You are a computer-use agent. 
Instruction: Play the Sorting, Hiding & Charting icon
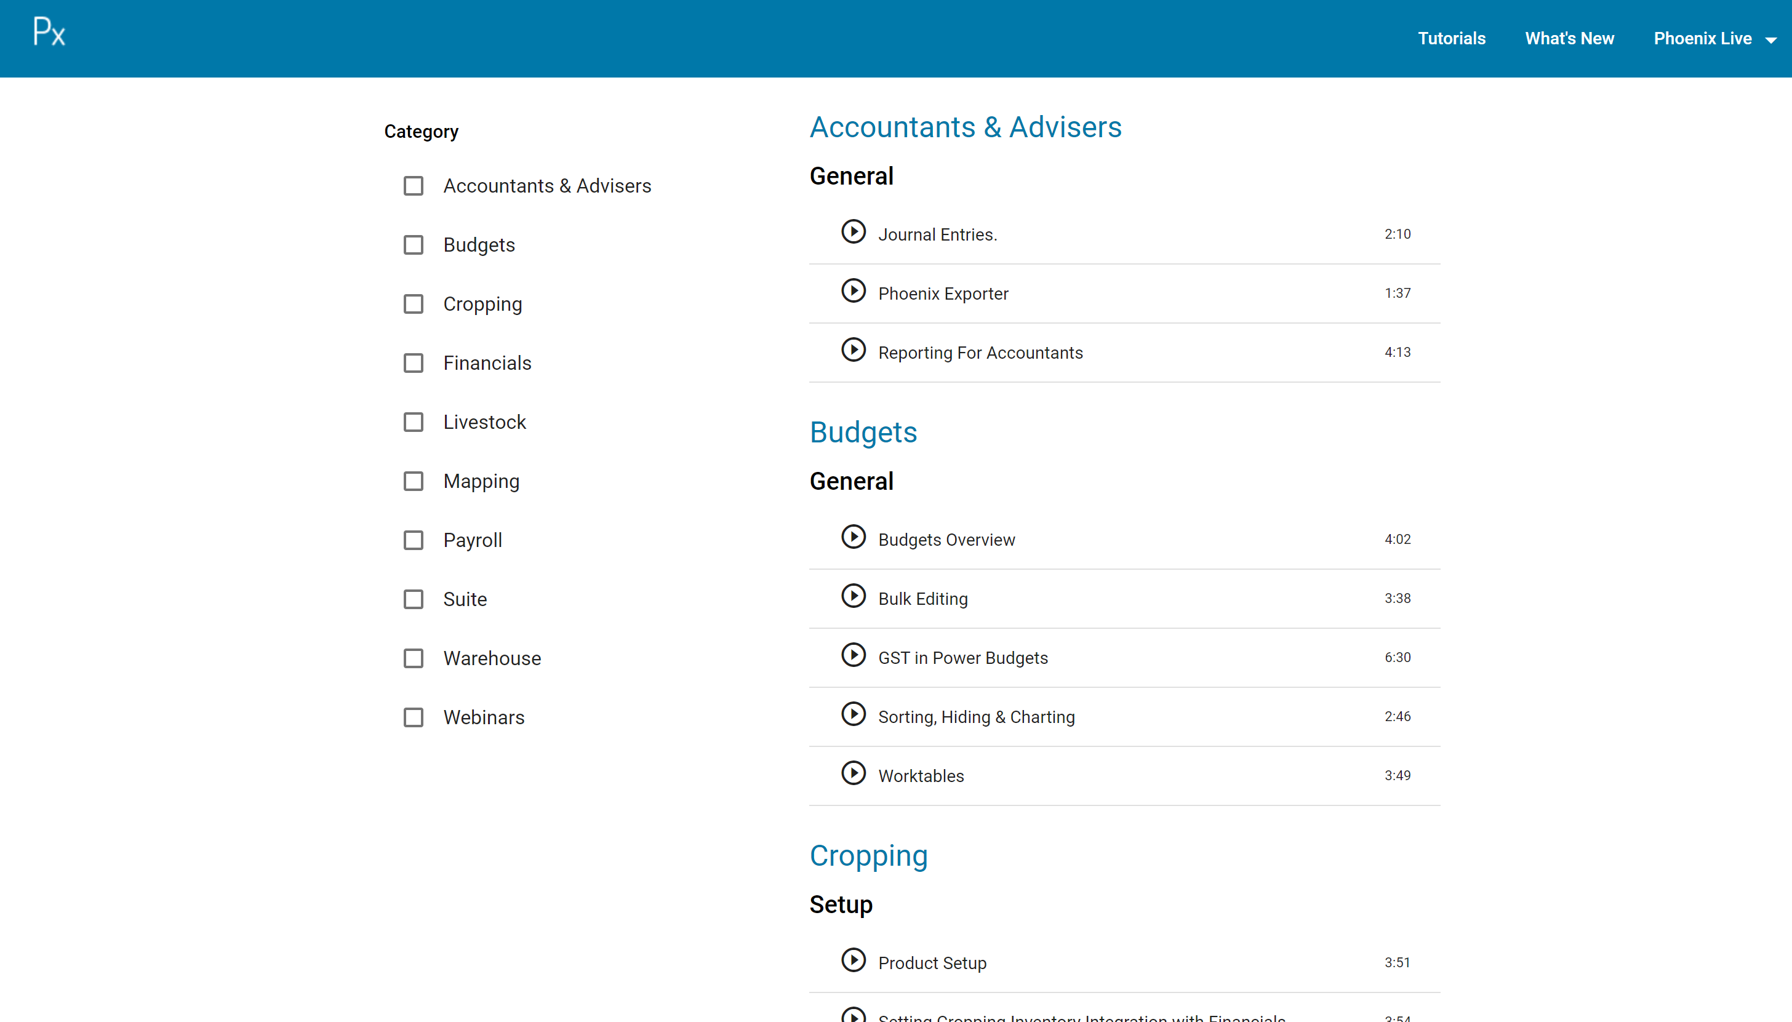[853, 714]
